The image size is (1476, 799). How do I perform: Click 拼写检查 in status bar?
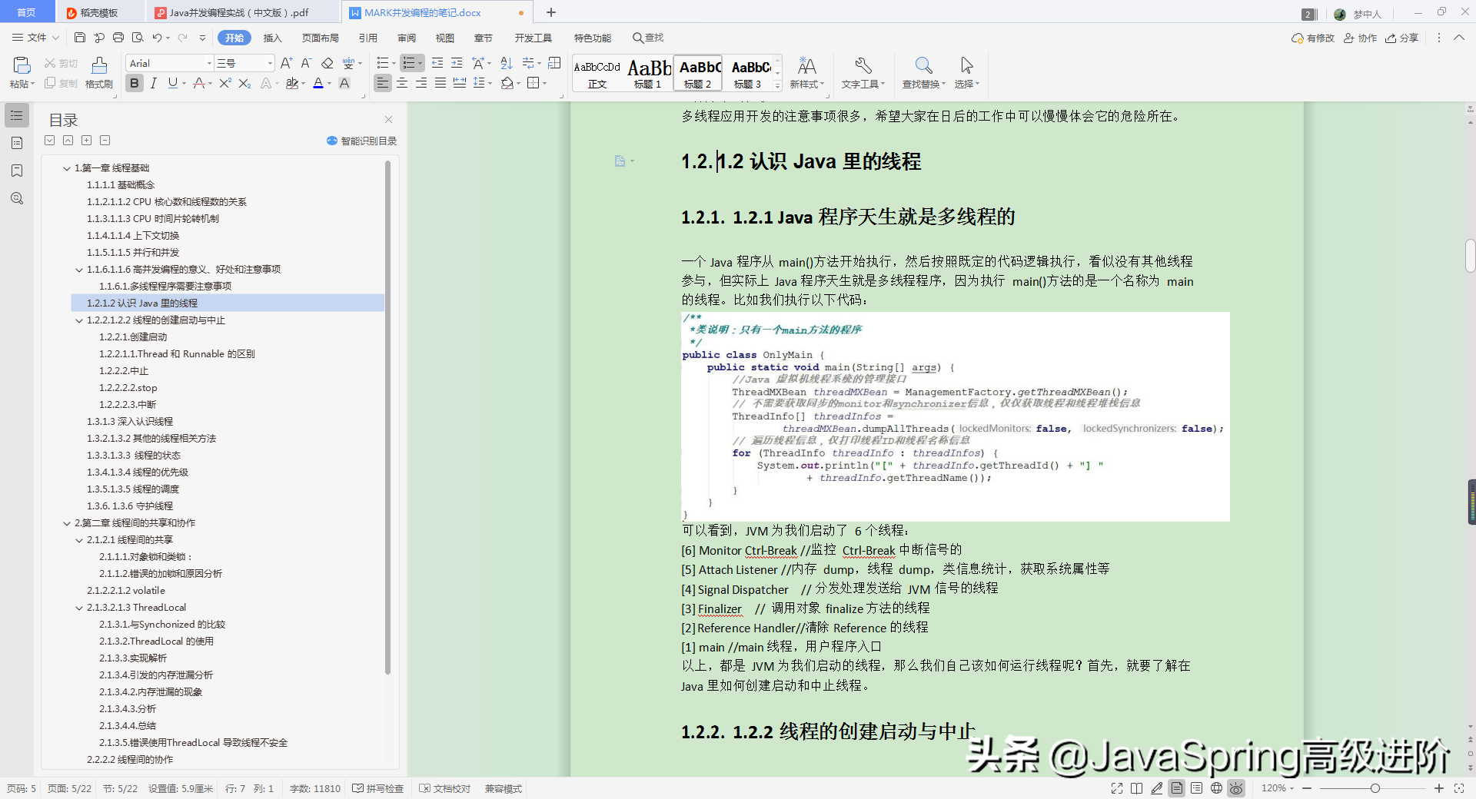(378, 788)
